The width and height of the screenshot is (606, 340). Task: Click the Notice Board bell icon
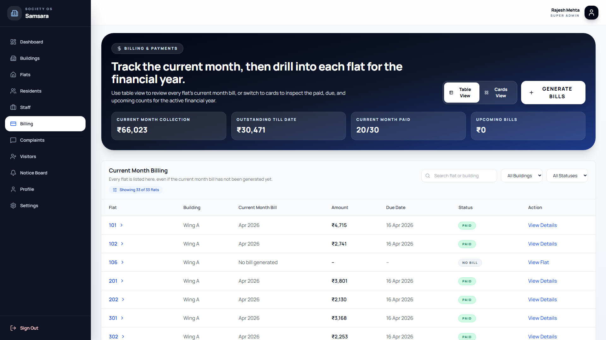coord(13,173)
